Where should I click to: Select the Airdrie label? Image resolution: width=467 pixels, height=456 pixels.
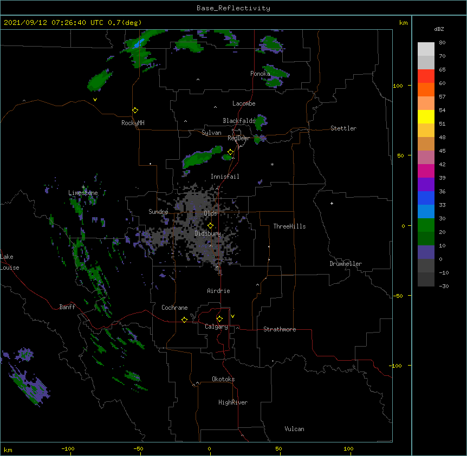[218, 291]
